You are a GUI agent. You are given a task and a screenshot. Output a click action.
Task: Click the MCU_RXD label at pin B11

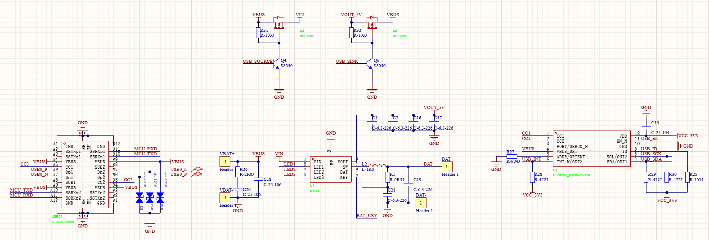click(x=146, y=149)
